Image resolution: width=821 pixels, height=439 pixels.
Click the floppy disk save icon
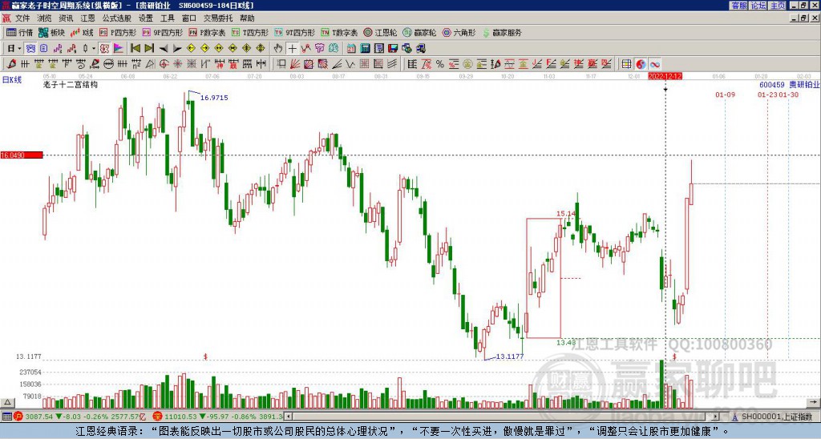393,49
